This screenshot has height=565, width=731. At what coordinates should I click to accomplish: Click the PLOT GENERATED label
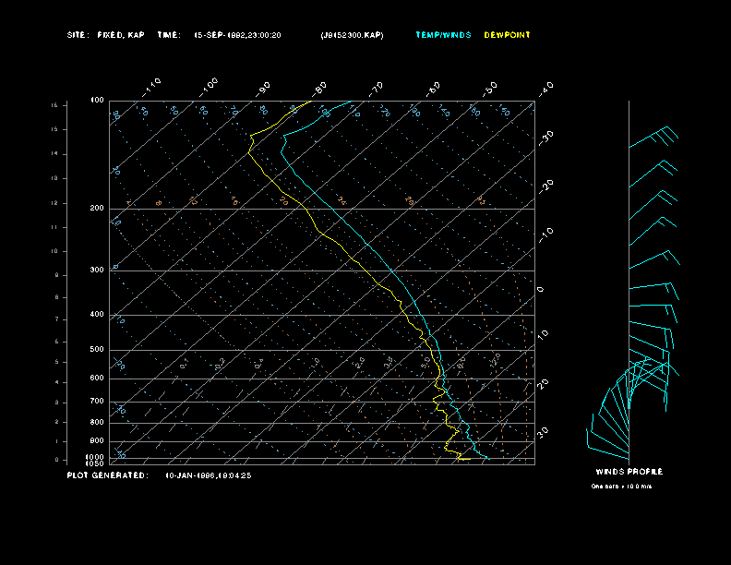tap(107, 475)
